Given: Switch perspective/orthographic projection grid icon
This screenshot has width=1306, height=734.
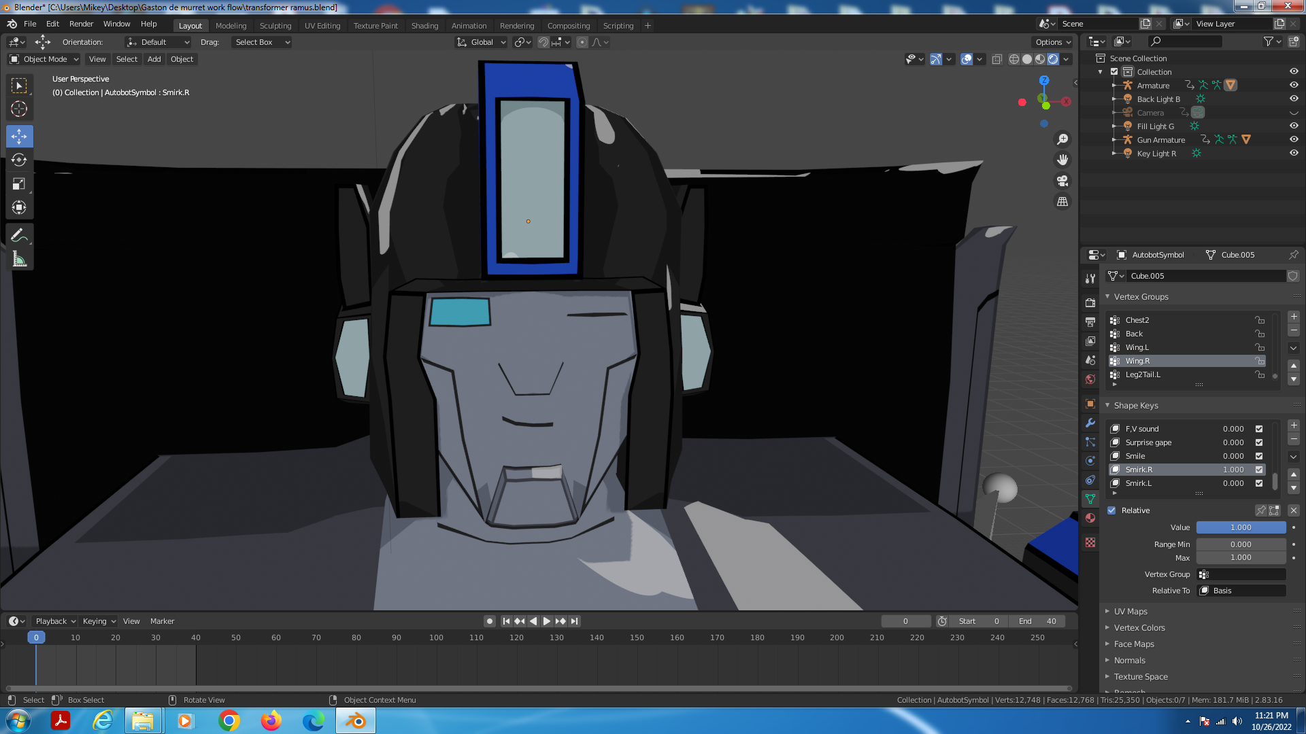Looking at the screenshot, I should (x=1062, y=202).
